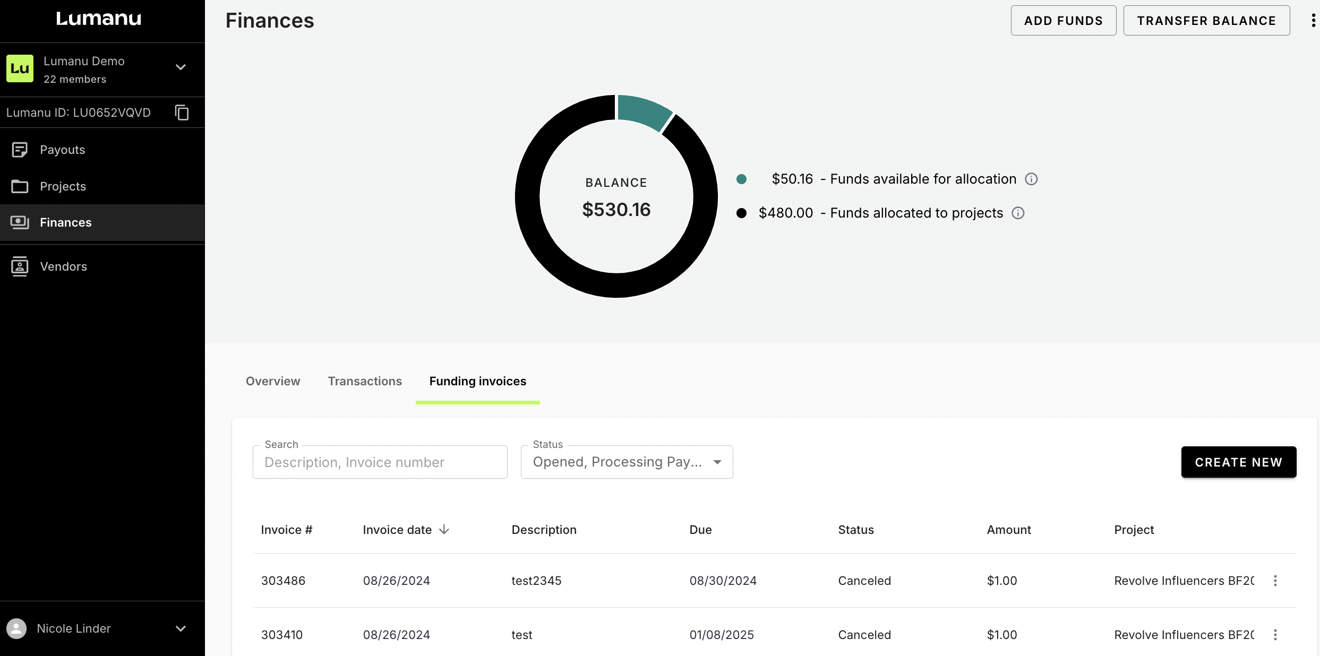Click the teal legend dot for available funds
Viewport: 1320px width, 656px height.
pyautogui.click(x=741, y=179)
